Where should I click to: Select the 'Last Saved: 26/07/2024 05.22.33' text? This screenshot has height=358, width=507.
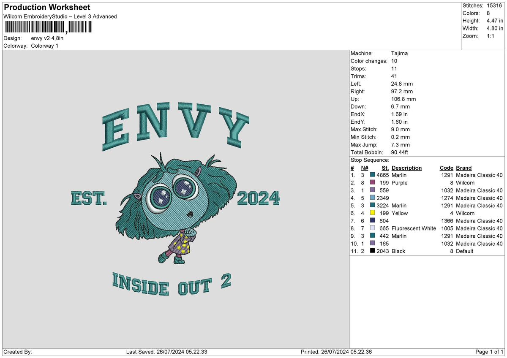[x=167, y=352]
